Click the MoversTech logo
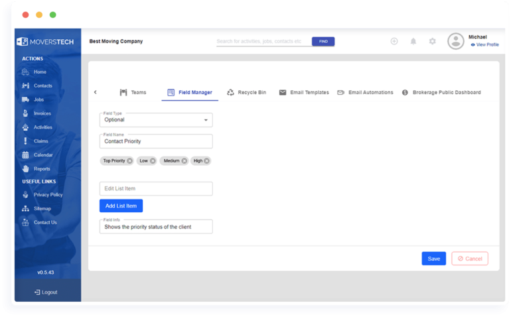Viewport: 511px width, 317px height. point(45,42)
